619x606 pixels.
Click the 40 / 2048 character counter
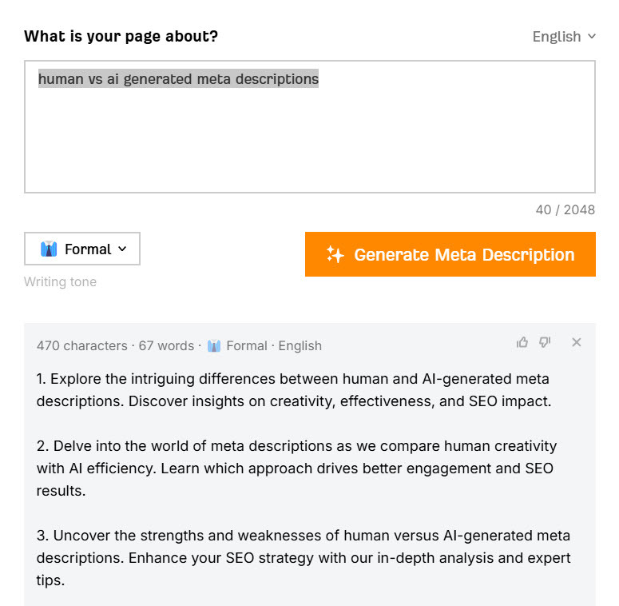565,209
